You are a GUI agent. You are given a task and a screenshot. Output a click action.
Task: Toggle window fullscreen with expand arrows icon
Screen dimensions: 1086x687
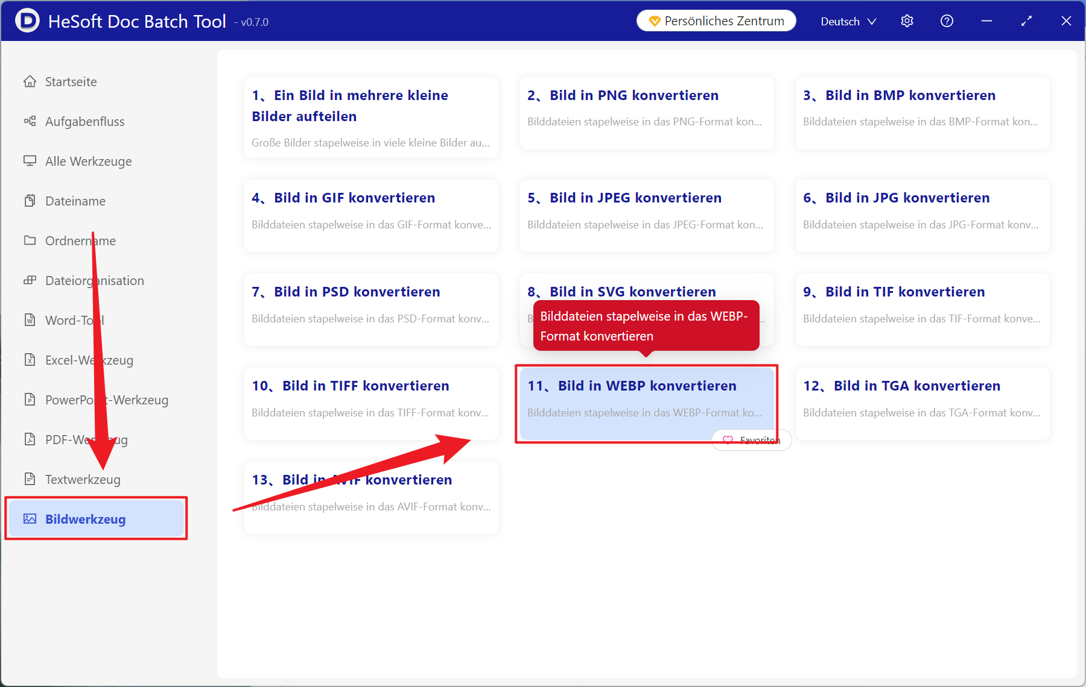click(1026, 21)
